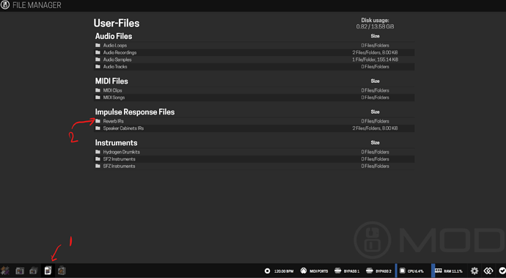Click the RAM memory icon
Screen dimensions: 506x278
[439, 271]
